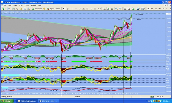The image size is (172, 103).
Task: Click the Expert Advisors button
Action: [x=54, y=9]
